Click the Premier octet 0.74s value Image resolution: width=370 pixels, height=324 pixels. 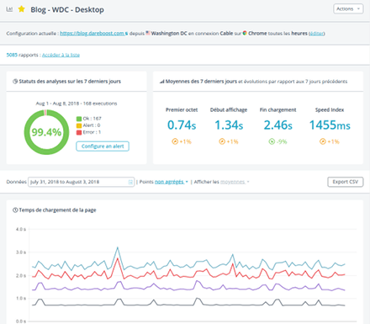point(182,125)
